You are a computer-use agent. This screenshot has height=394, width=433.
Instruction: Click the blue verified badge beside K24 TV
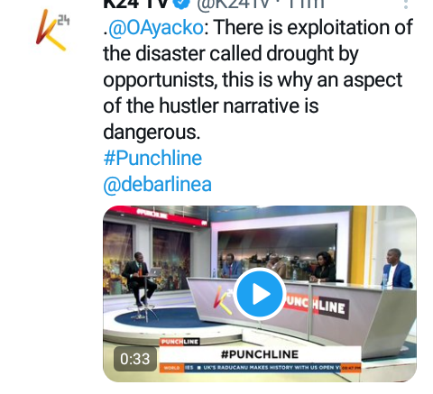(180, 4)
